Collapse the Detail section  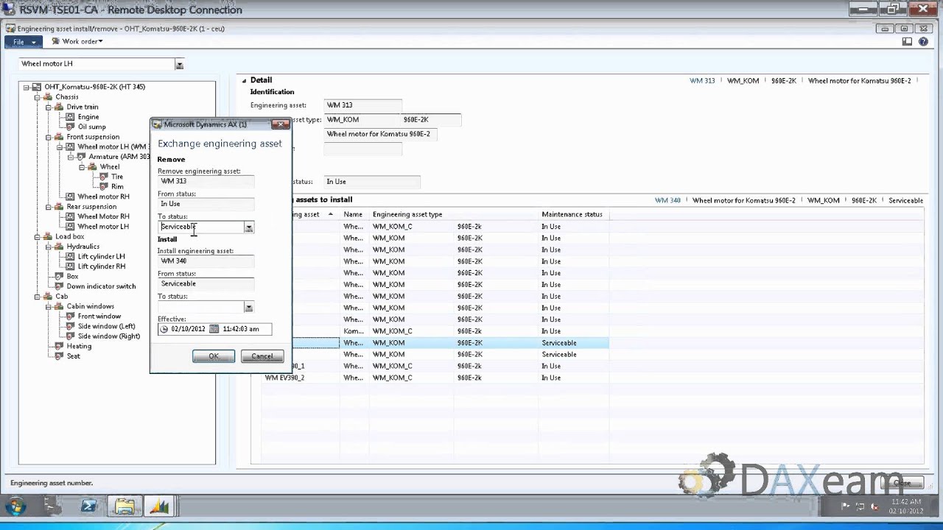pos(244,80)
